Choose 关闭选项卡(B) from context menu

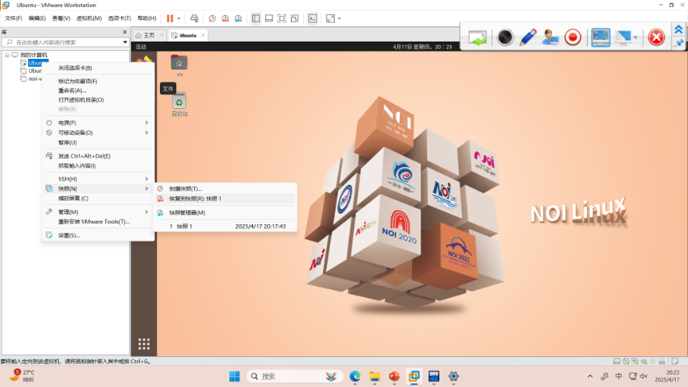99,68
